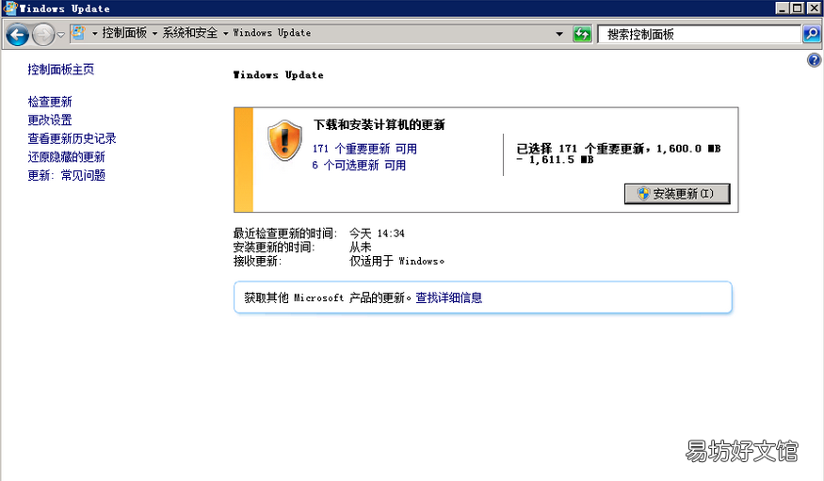Click the green Refresh icon in address bar

coord(582,34)
